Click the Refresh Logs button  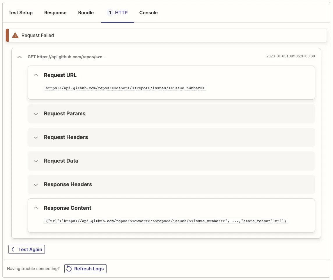(85, 269)
